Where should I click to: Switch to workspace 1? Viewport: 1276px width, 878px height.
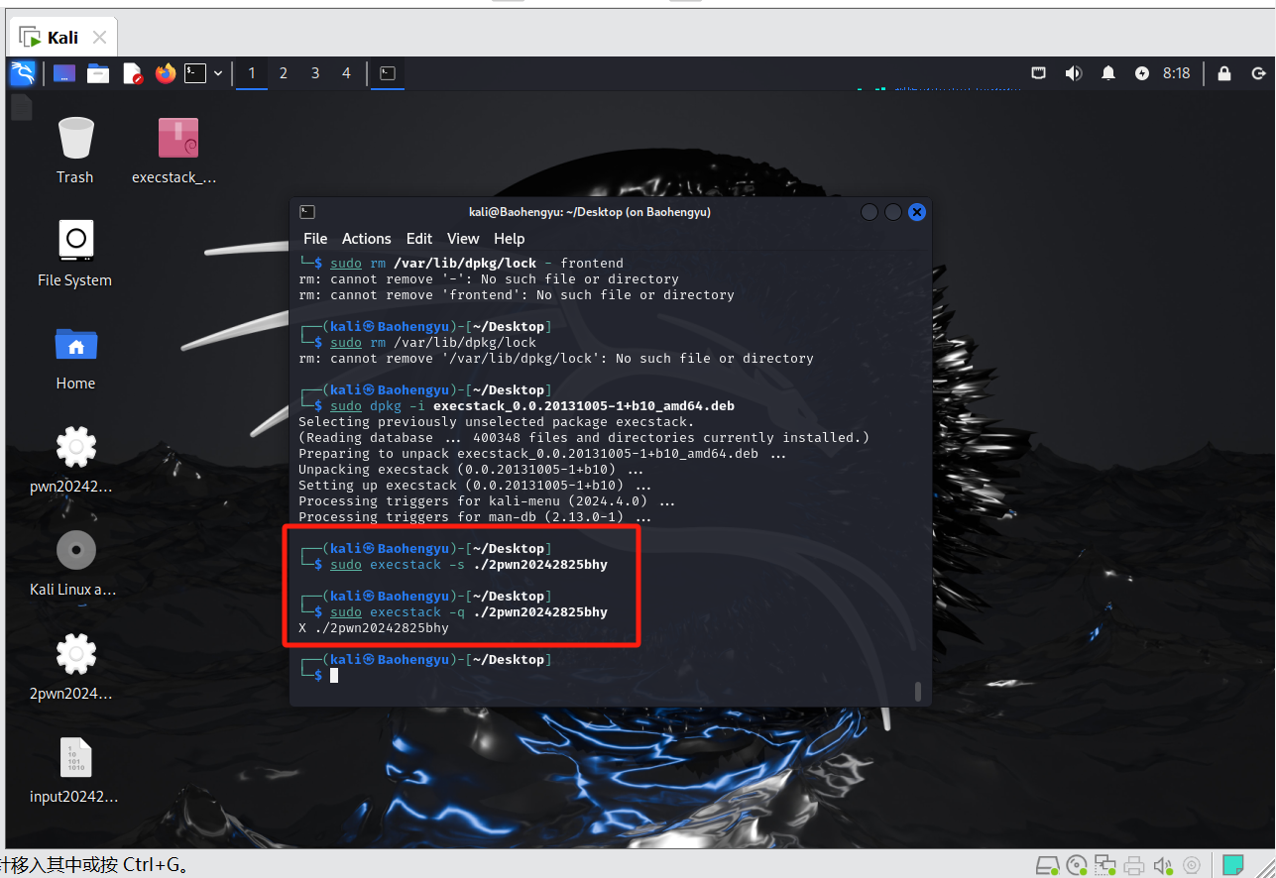[x=252, y=72]
